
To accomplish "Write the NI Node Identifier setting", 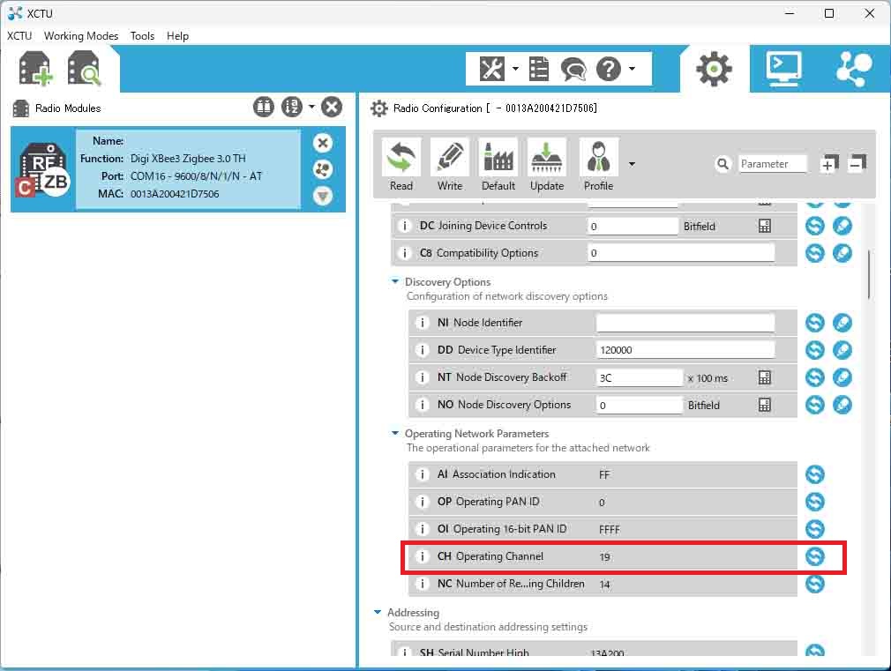I will click(842, 323).
